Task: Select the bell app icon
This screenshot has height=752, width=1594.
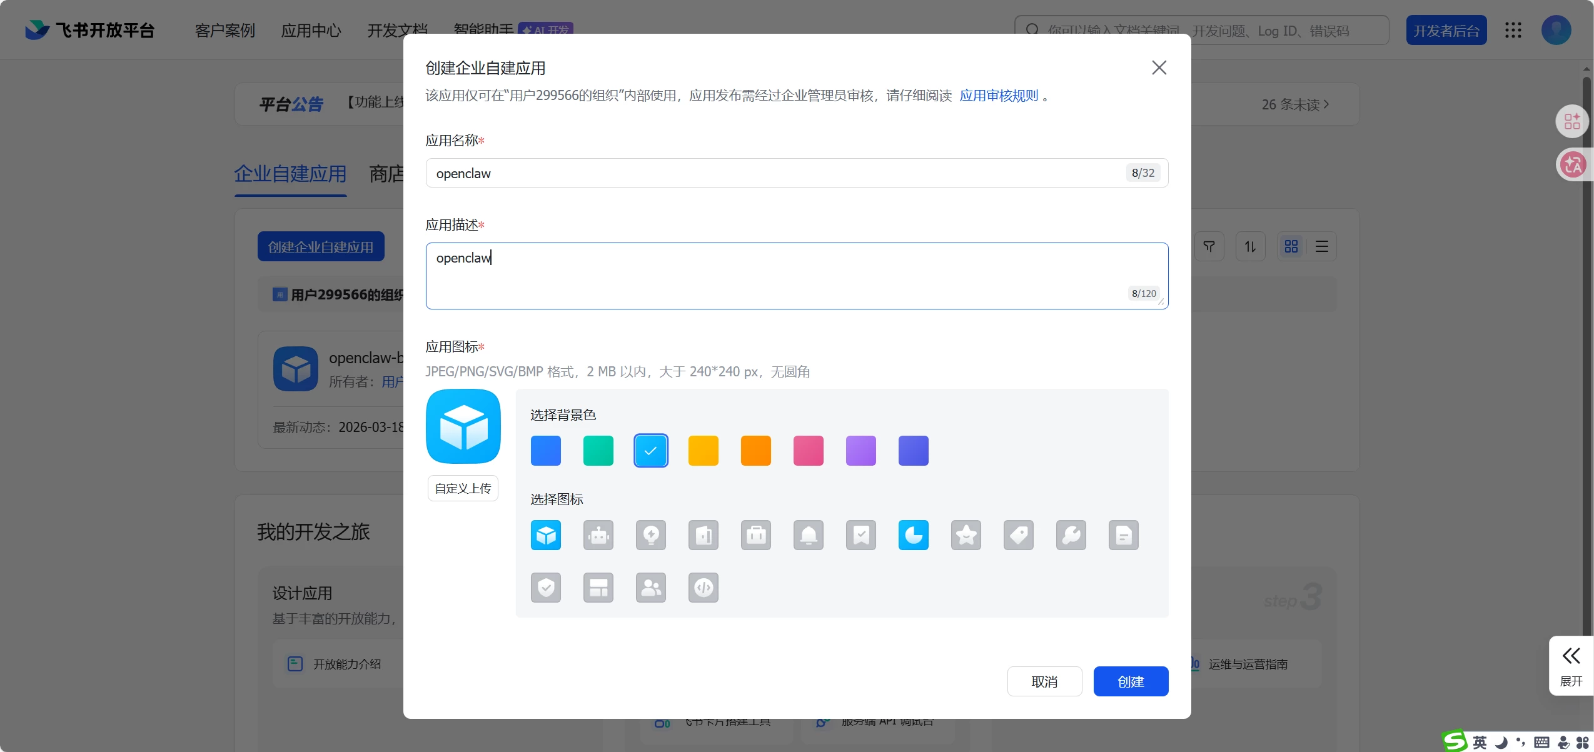Action: coord(808,535)
